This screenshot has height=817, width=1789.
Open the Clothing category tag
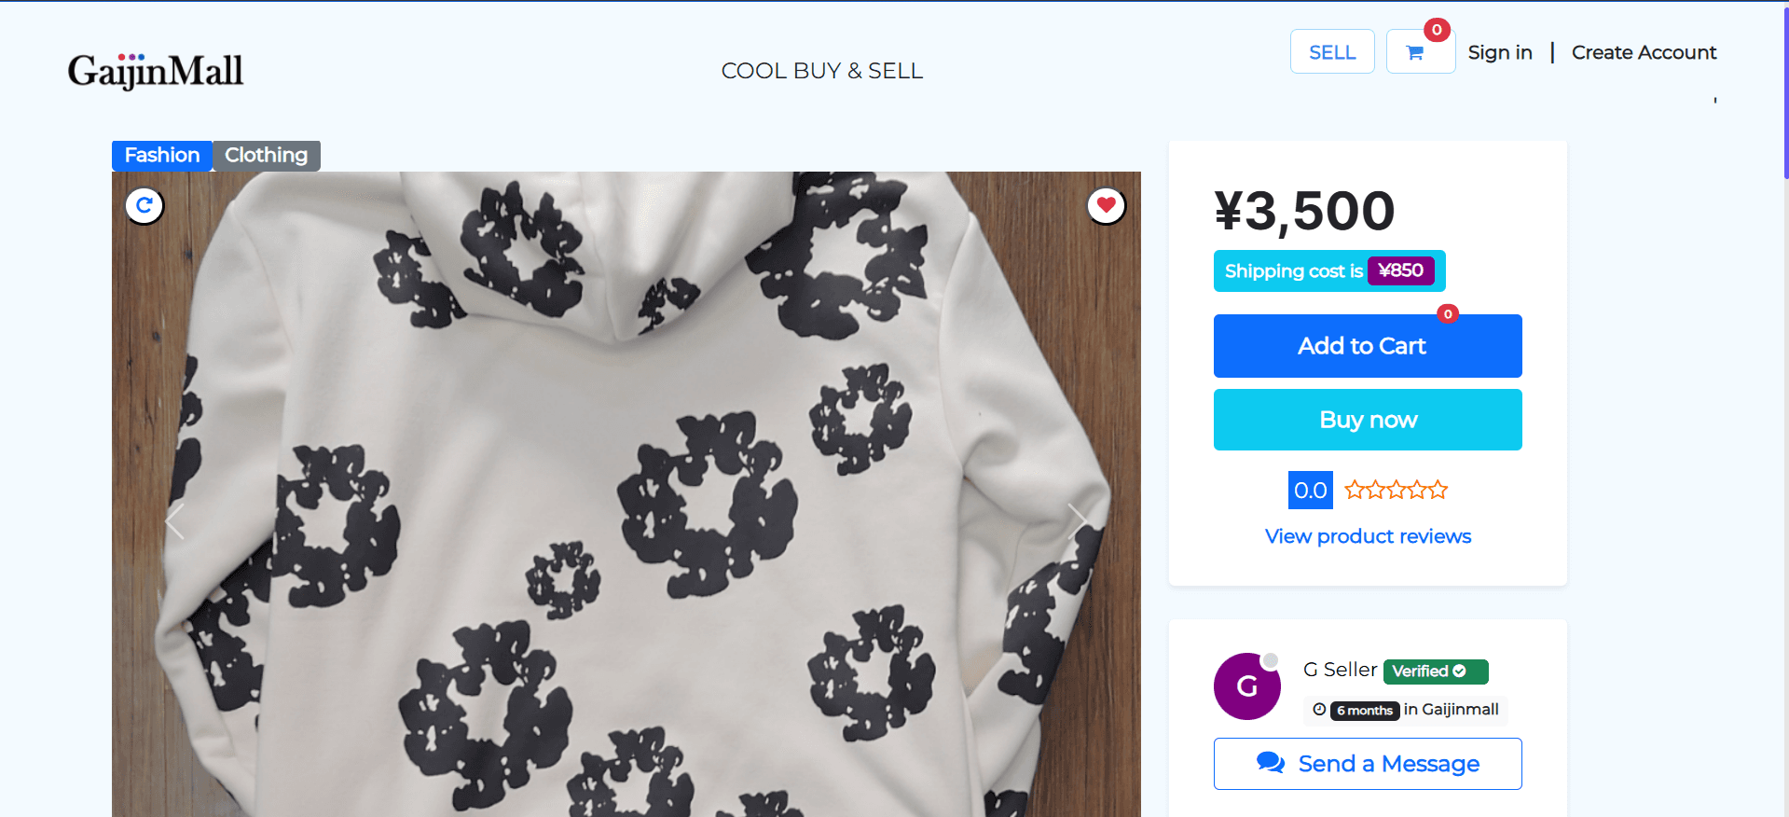(x=266, y=155)
